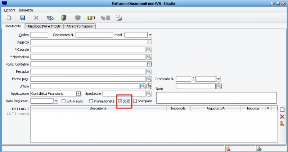Click the first Protocollo N. number field

coord(183,79)
